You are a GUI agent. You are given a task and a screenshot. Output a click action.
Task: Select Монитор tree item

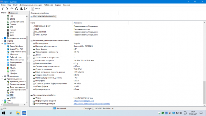[14, 54]
